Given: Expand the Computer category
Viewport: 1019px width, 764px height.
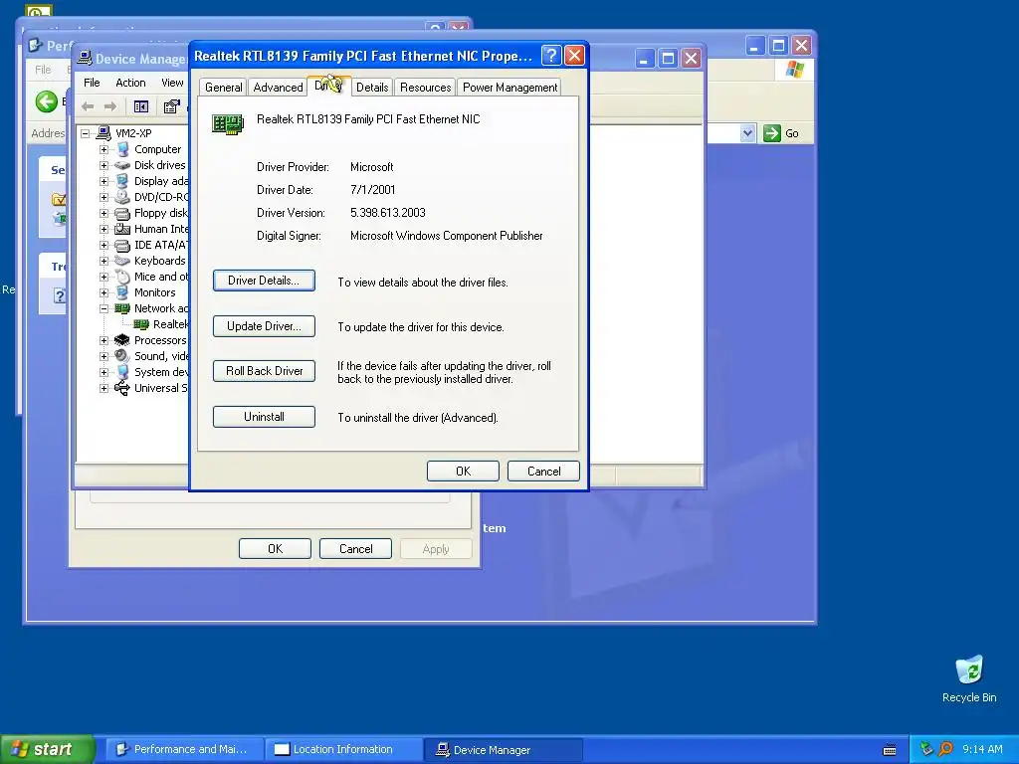Looking at the screenshot, I should coord(103,149).
